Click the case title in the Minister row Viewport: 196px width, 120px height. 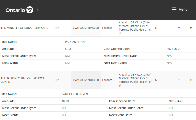pyautogui.click(x=135, y=28)
